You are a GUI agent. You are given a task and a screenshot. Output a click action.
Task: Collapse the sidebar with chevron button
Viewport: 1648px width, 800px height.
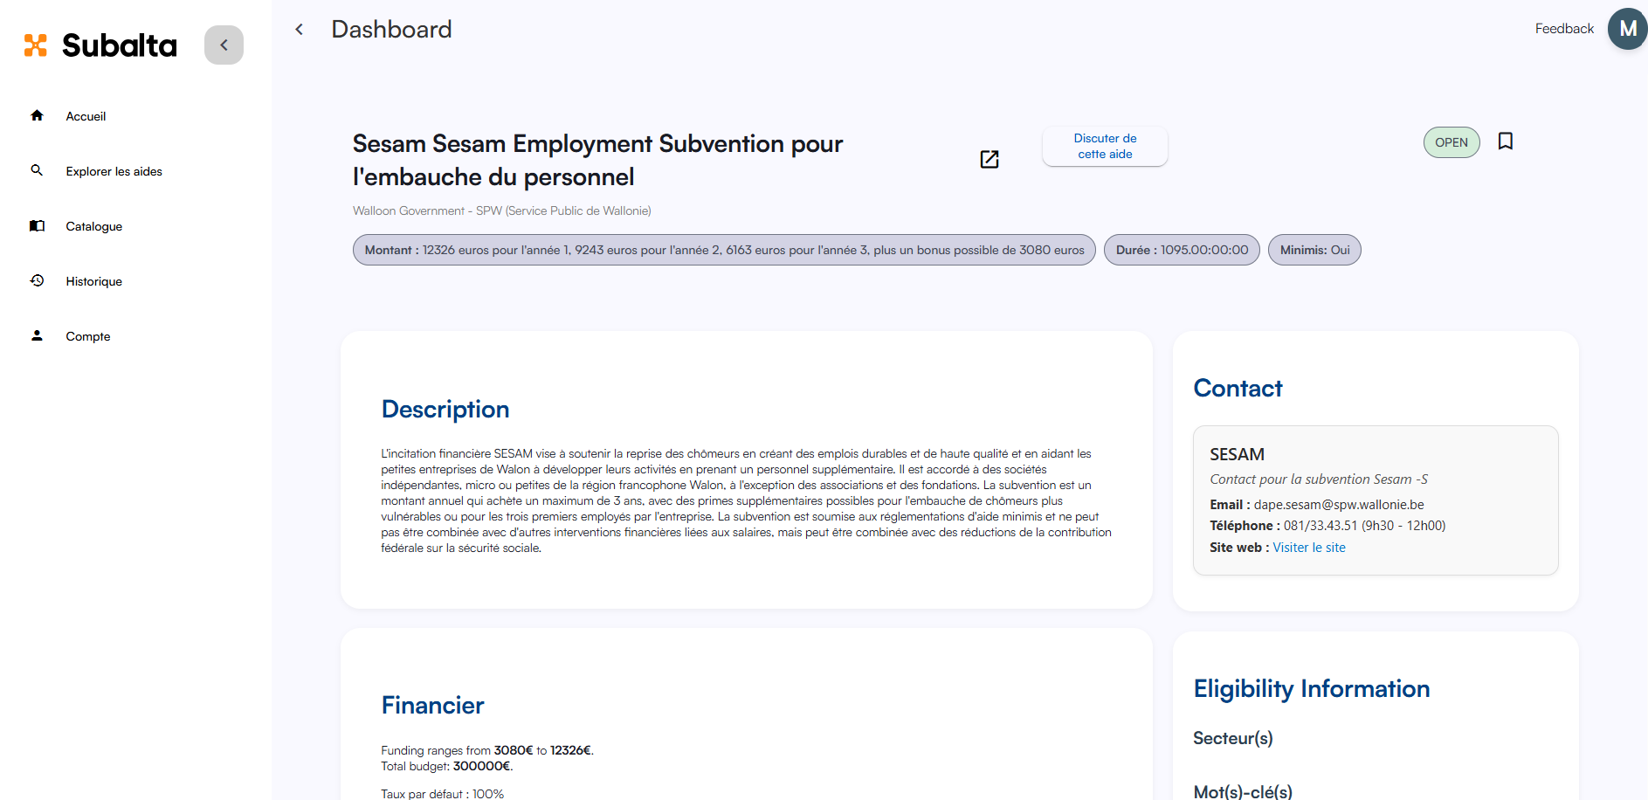(x=224, y=45)
